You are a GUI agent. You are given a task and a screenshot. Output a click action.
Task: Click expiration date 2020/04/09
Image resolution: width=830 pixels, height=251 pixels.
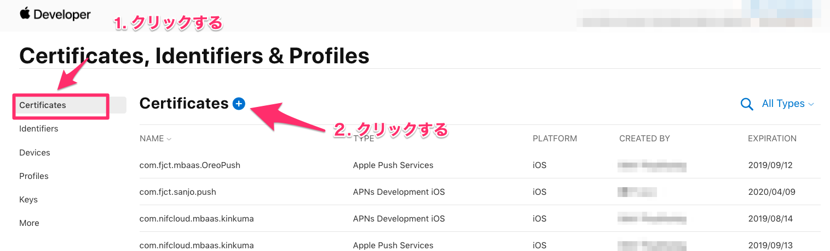771,192
